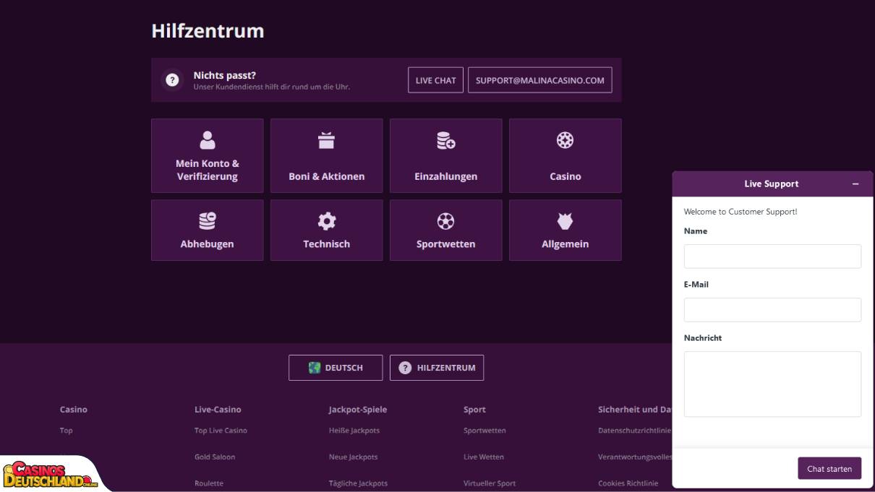Click the question mark icon beside Nichts passt
875x492 pixels.
(x=172, y=80)
